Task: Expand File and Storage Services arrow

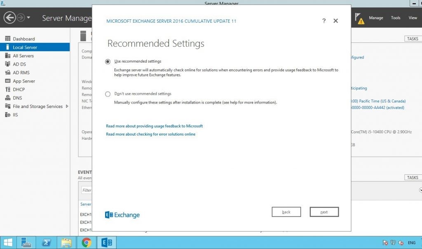Action: click(x=67, y=106)
